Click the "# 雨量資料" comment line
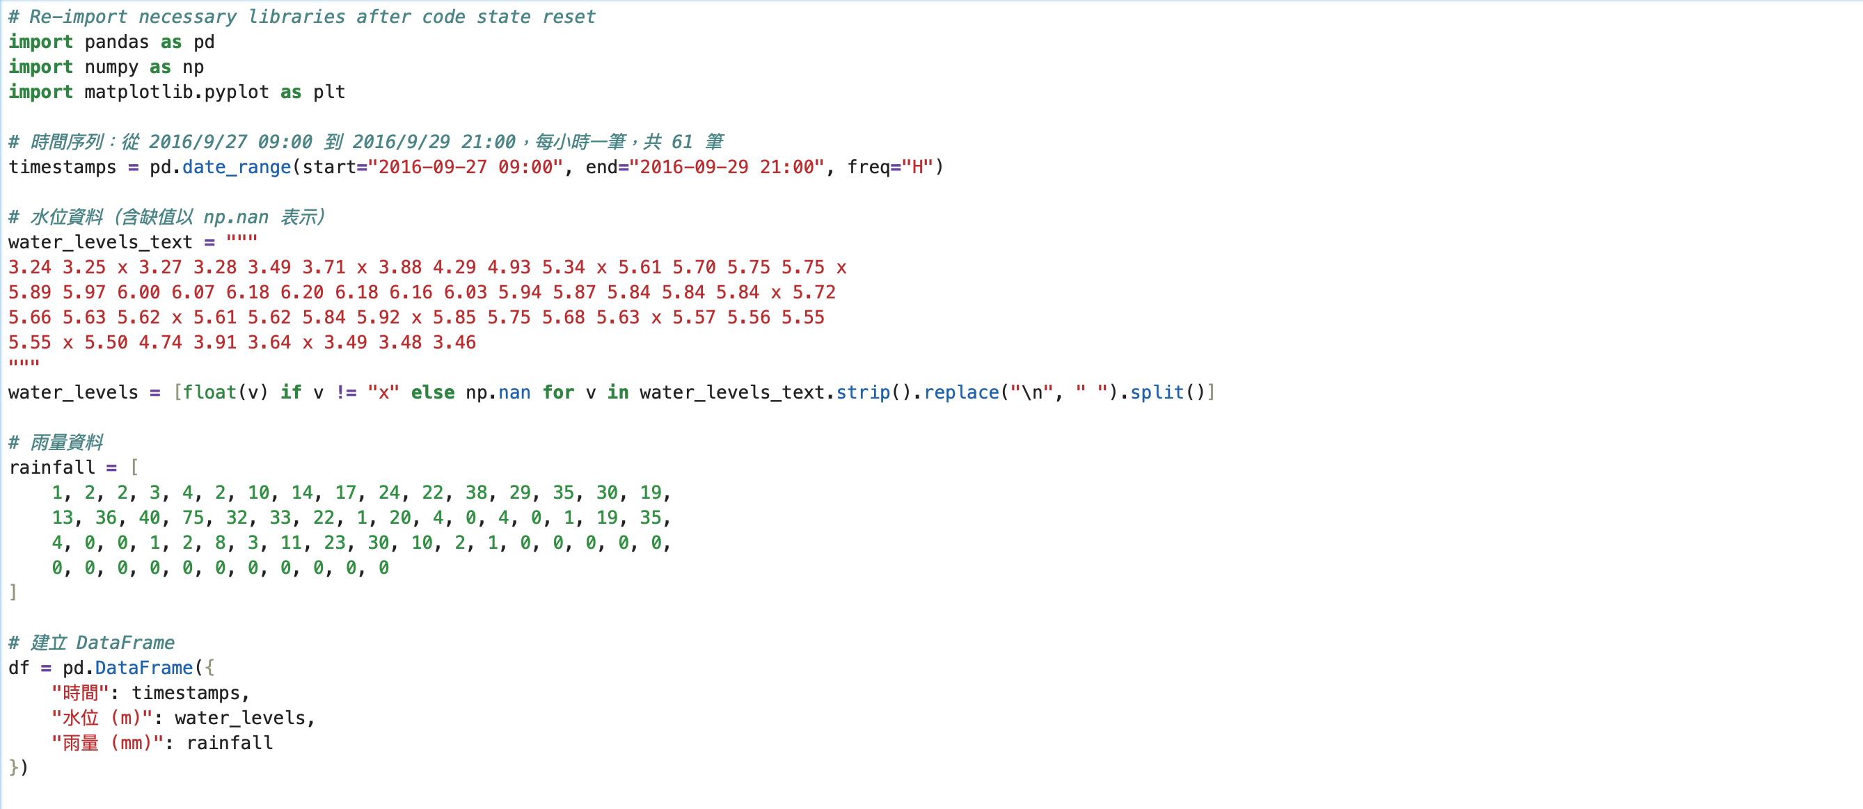 (56, 442)
